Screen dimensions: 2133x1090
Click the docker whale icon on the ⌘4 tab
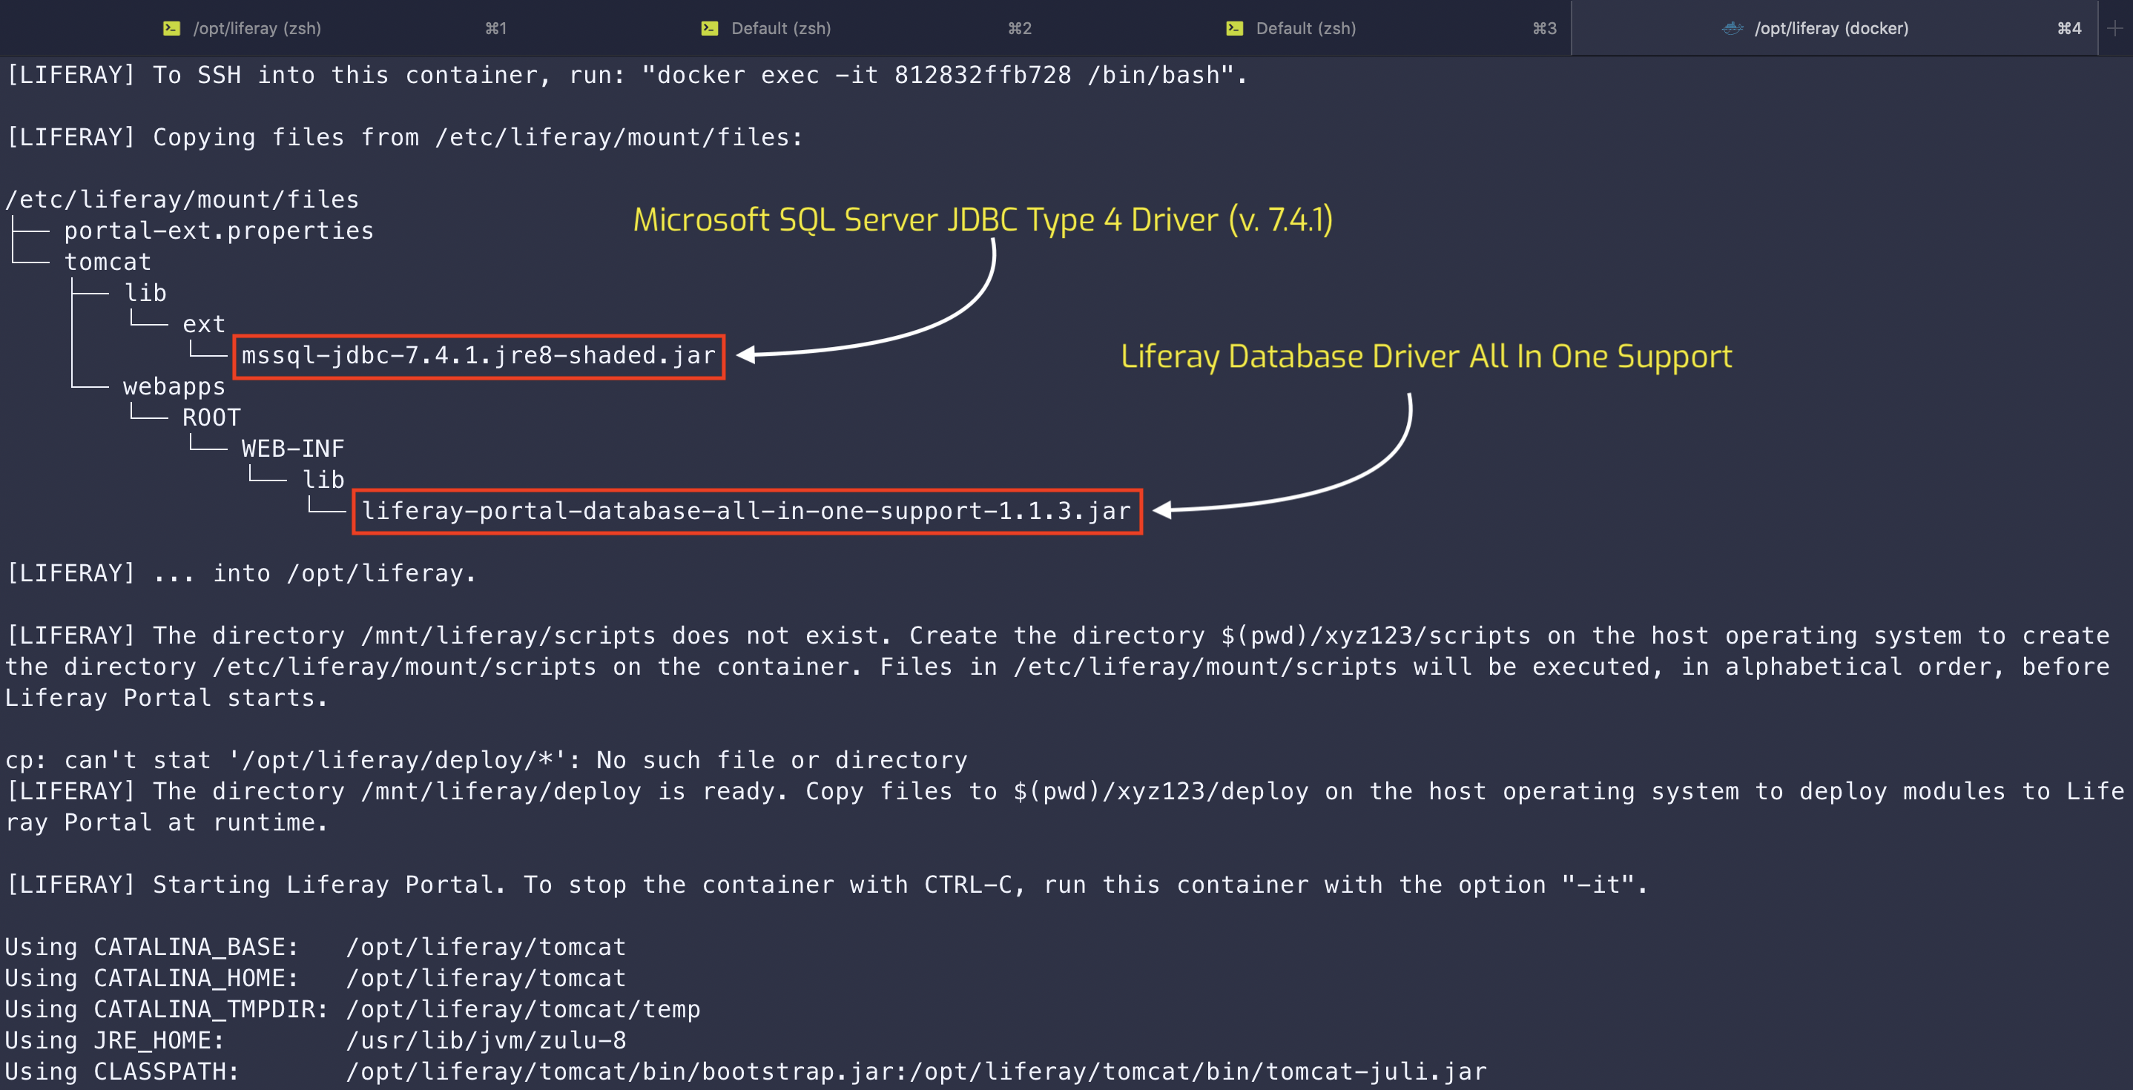1733,28
